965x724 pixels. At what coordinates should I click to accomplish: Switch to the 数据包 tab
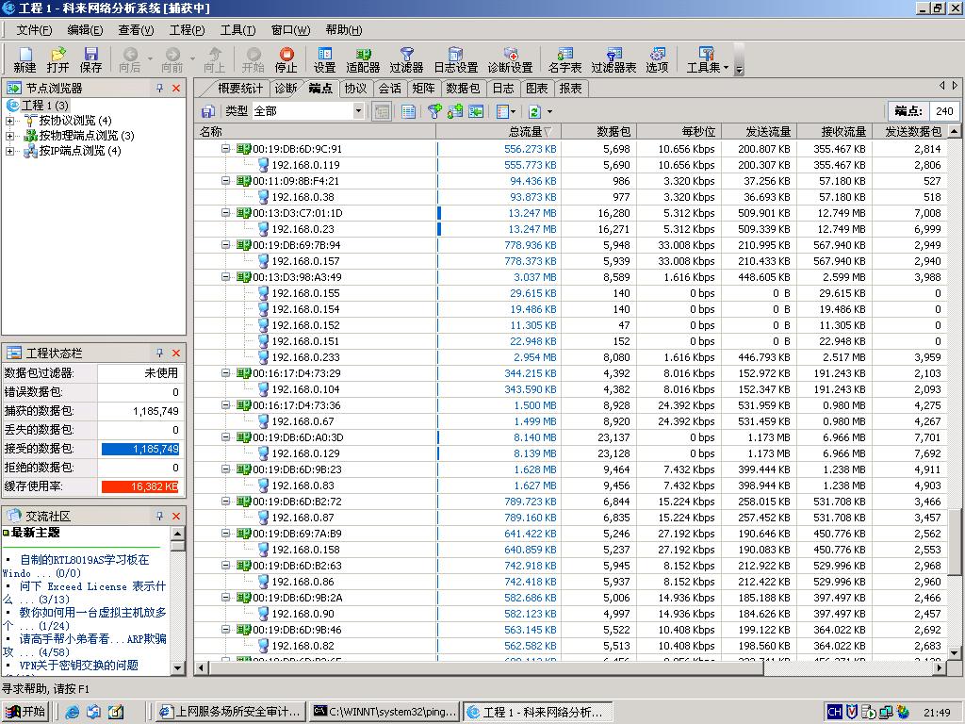tap(463, 88)
